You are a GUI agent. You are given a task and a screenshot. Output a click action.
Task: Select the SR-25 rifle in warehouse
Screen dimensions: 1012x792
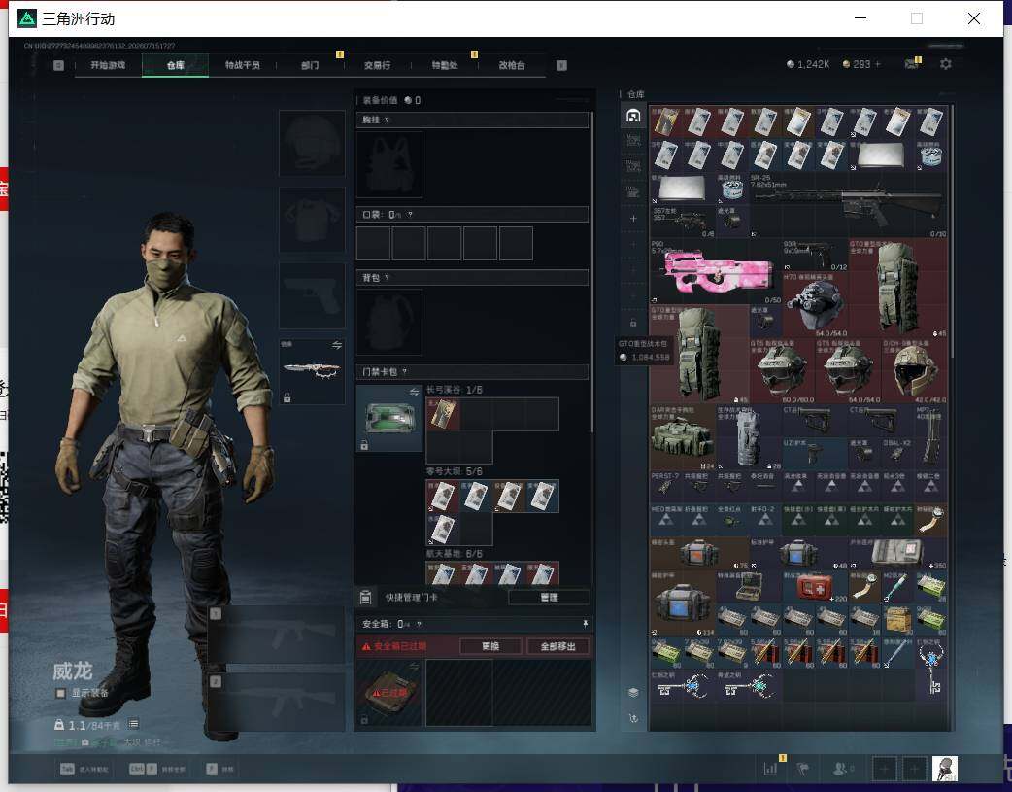coord(848,205)
